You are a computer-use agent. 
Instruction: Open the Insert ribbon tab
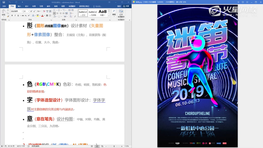tap(19, 6)
